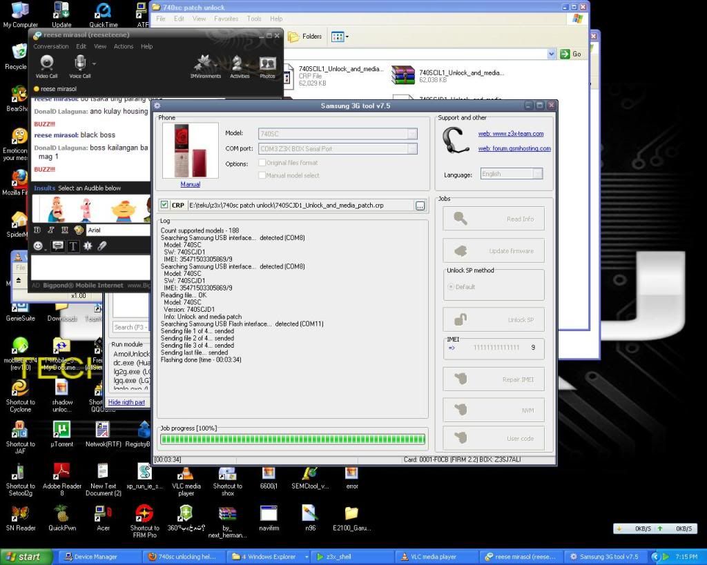Click the attach file paperclip icon
707x565 pixels.
click(x=102, y=246)
